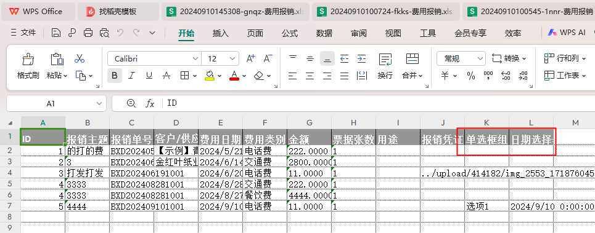
Task: Apply thousands separator format
Action: pyautogui.click(x=488, y=76)
